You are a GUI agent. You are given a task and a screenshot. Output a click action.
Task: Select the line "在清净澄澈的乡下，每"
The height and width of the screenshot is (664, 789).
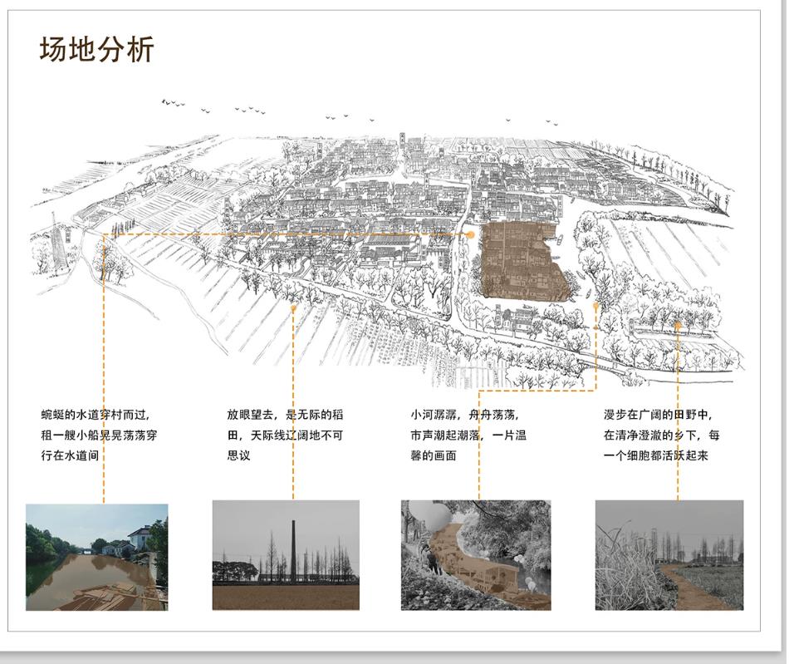(x=662, y=435)
